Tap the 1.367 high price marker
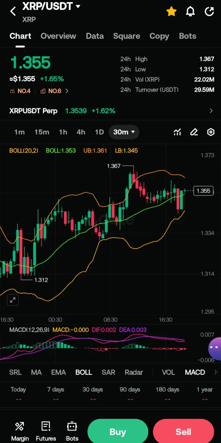Image resolution: width=221 pixels, height=443 pixels. pyautogui.click(x=114, y=166)
